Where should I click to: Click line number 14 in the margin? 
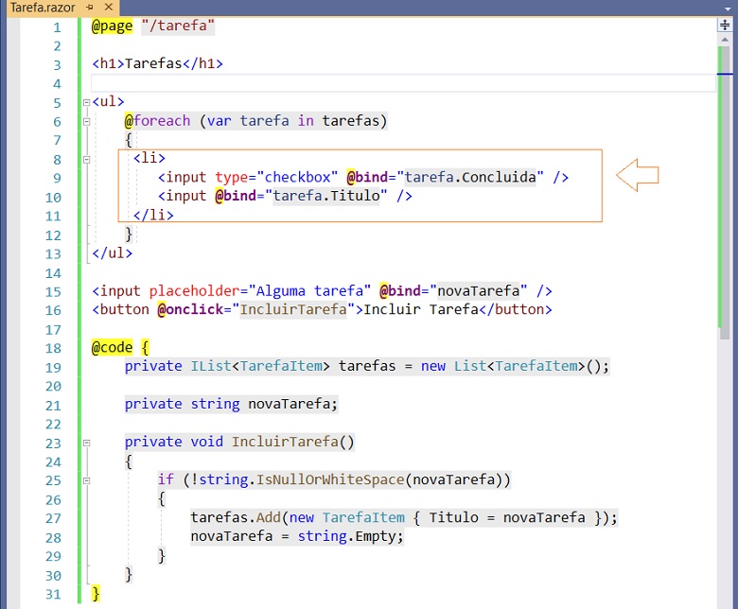point(53,273)
